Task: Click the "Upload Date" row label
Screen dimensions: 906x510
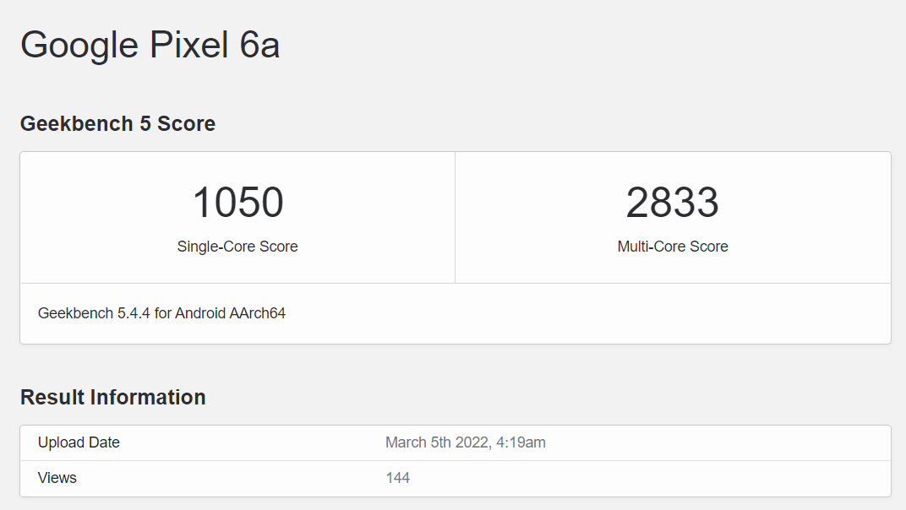Action: coord(79,442)
